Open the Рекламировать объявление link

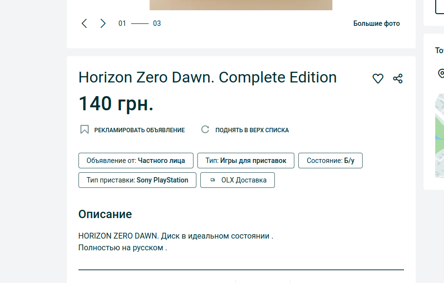point(139,130)
